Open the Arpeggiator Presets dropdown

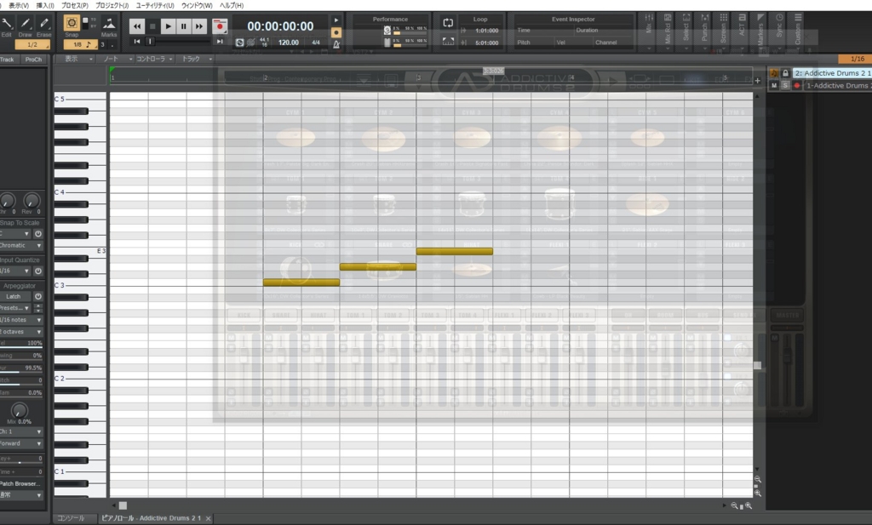tap(15, 308)
